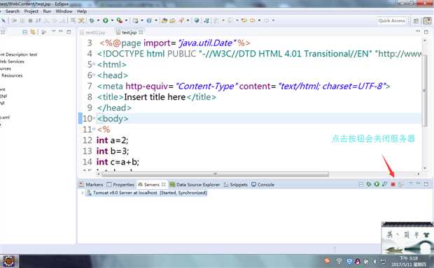Screen dimensions: 434x268
Task: Click line 13 code 'int b=3;'
Action: point(113,151)
